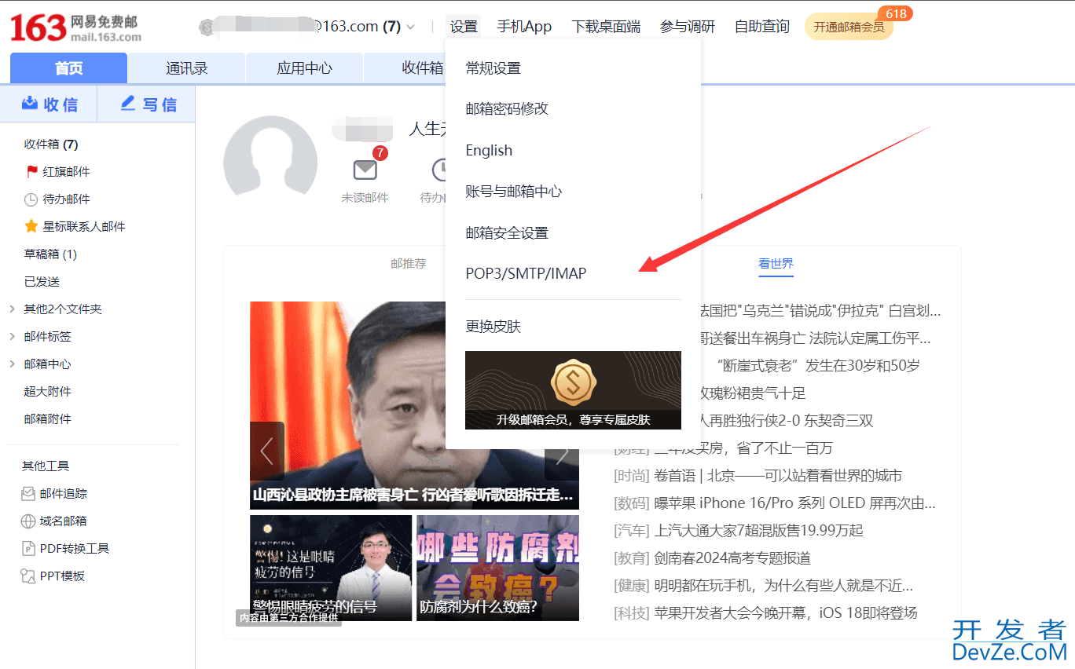
Task: Click the PDF转换工具 icon
Action: 28,549
